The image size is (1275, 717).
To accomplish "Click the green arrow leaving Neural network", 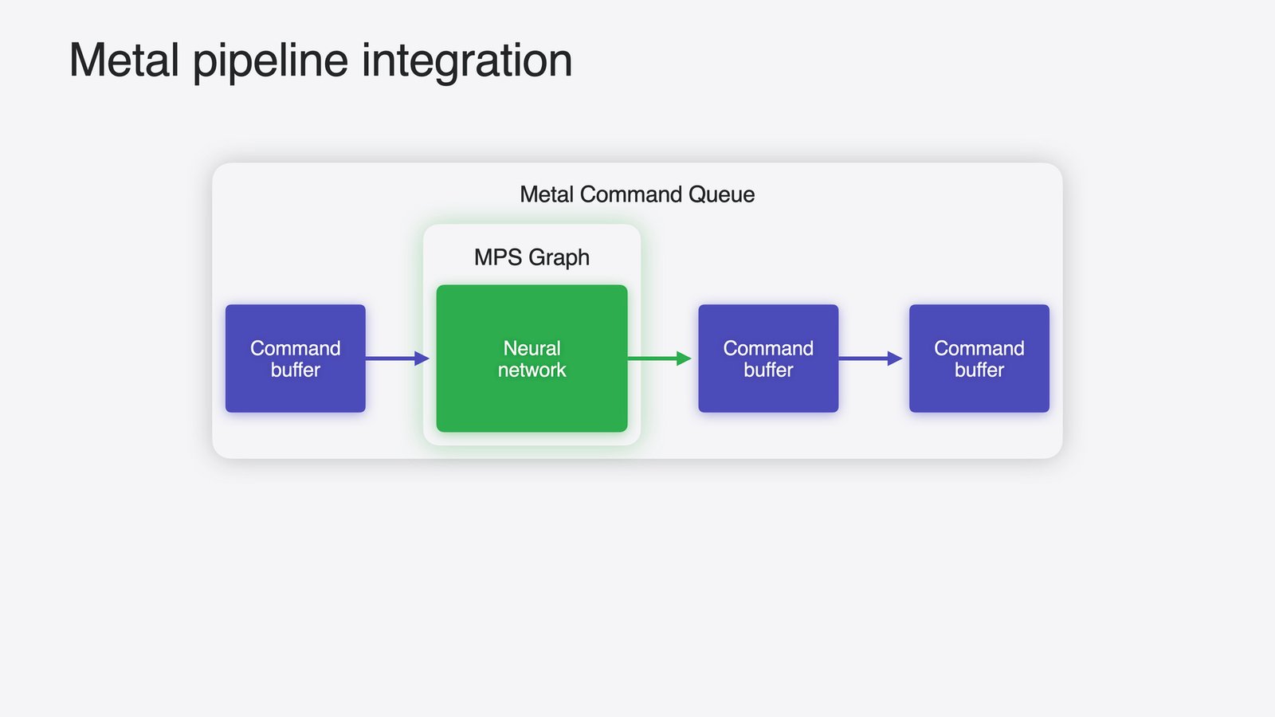I will 660,358.
